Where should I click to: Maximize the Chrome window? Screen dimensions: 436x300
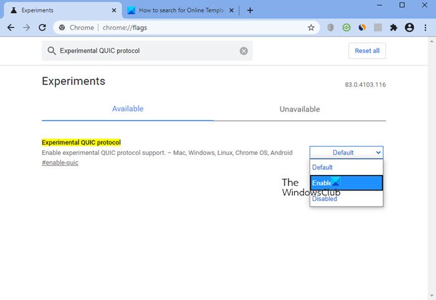(x=402, y=5)
